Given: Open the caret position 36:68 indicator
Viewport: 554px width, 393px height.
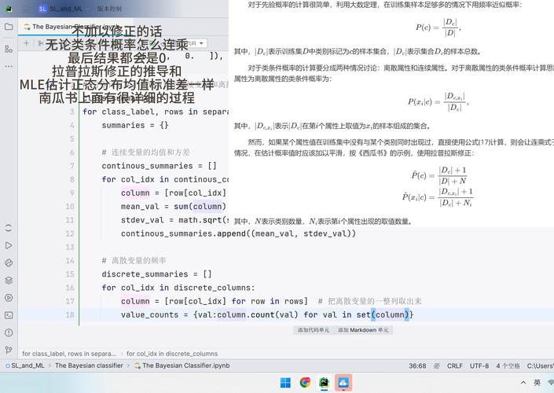Looking at the screenshot, I should [x=417, y=365].
